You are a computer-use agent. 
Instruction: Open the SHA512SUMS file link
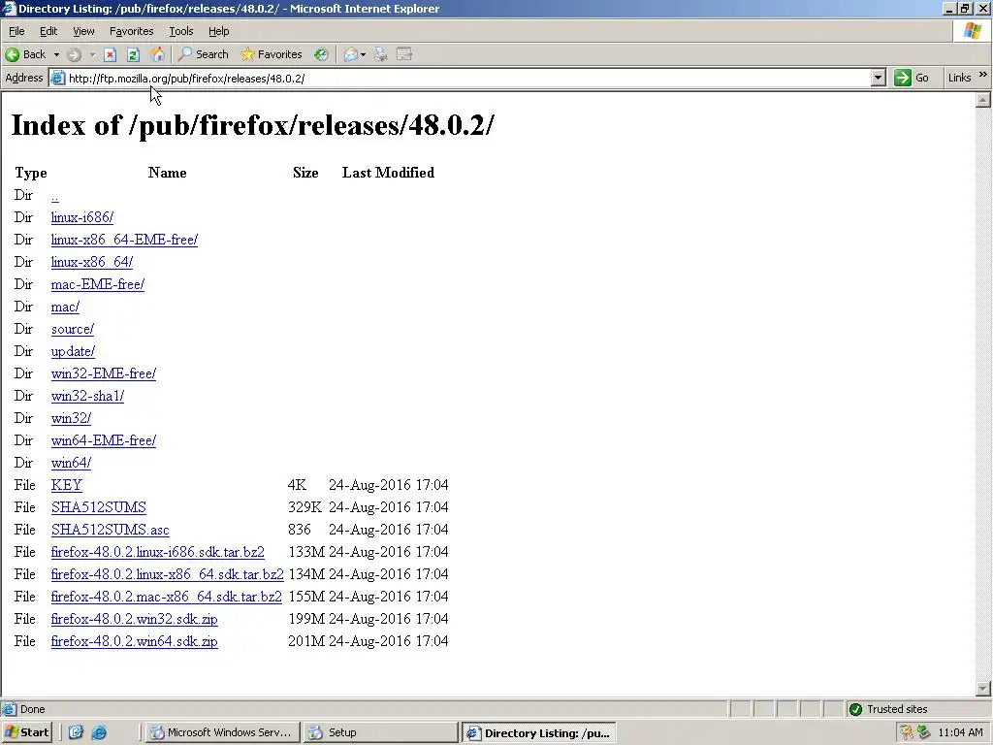pos(98,507)
